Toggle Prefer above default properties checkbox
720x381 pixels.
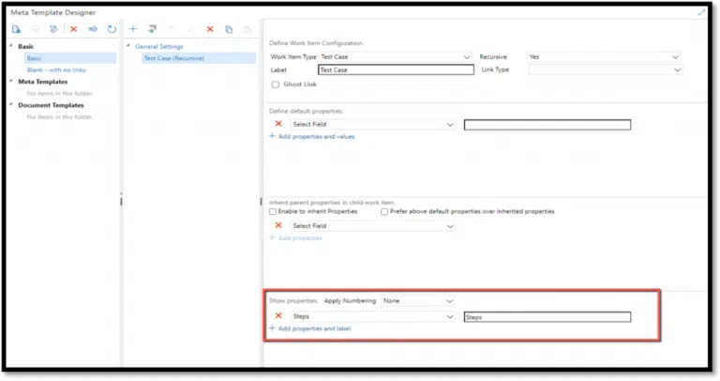(385, 212)
